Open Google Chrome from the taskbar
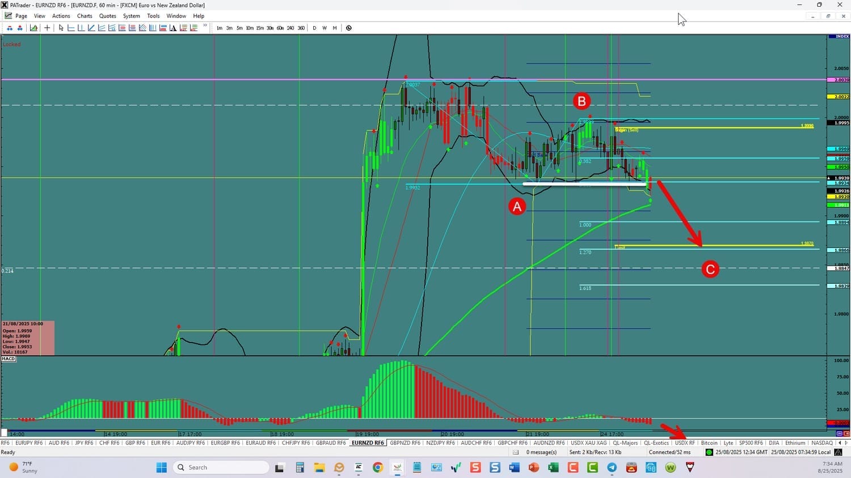851x478 pixels. (378, 467)
